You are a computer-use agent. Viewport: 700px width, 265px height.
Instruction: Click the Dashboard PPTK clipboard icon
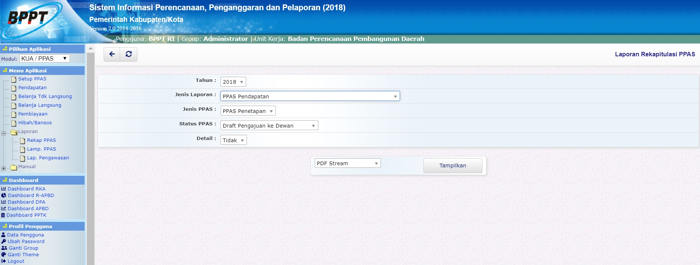coord(3,215)
